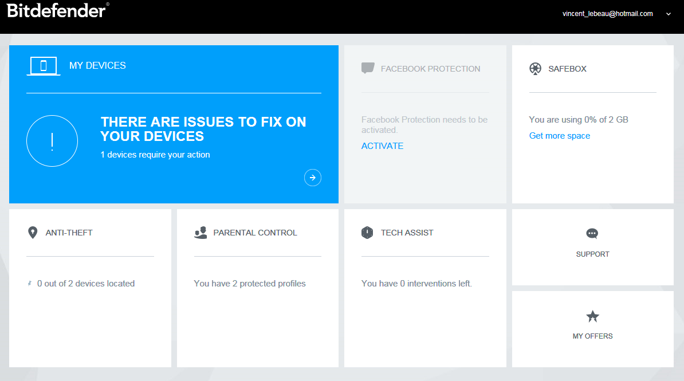This screenshot has width=684, height=381.
Task: Click 'You are using 0% of 2 GB' text
Action: [x=579, y=120]
